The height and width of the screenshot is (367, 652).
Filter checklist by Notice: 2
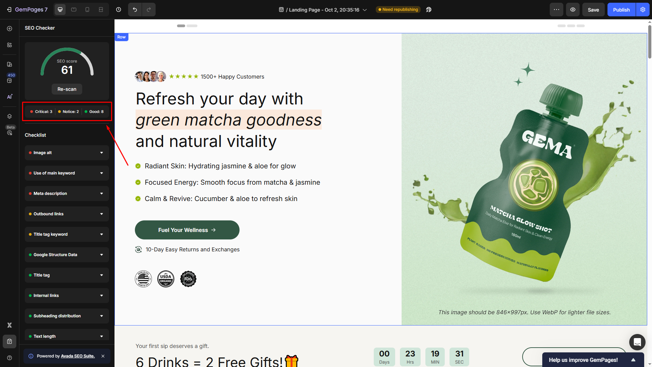click(68, 112)
